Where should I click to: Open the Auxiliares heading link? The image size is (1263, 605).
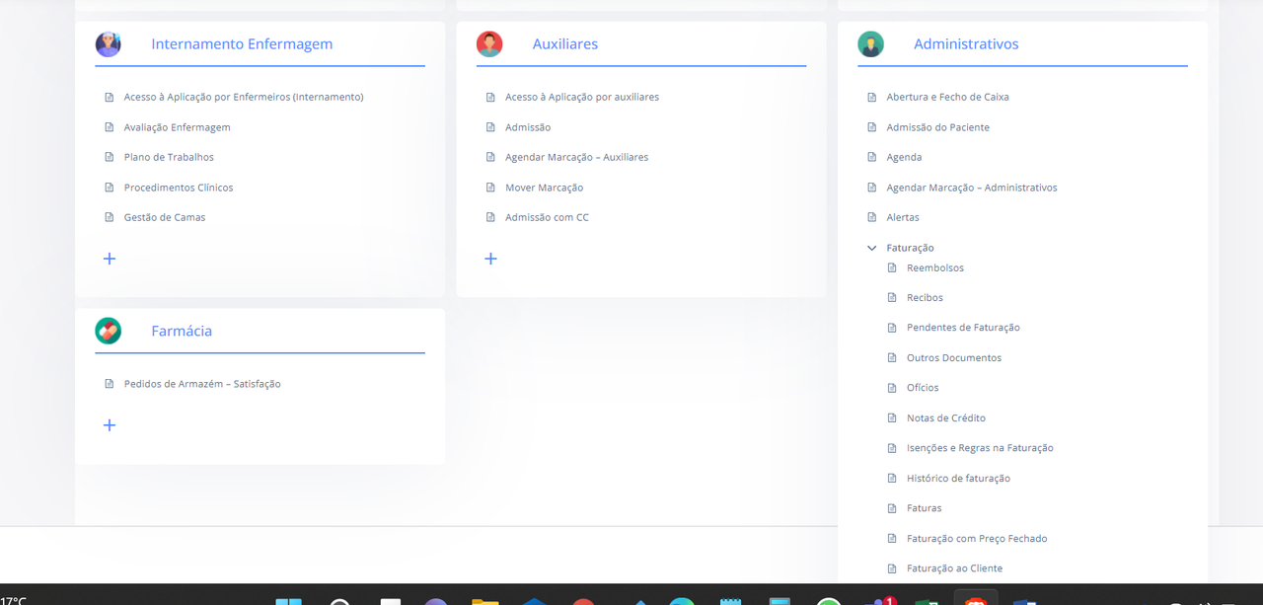pos(565,44)
